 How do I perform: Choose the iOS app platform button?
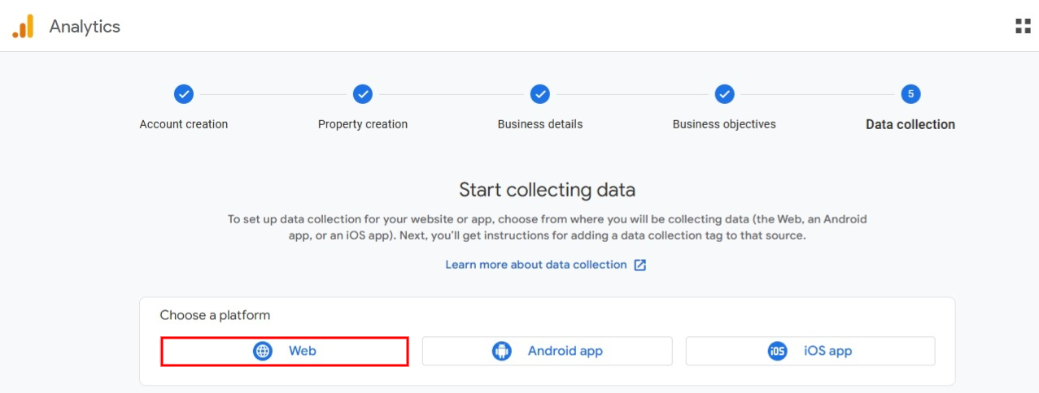click(x=810, y=352)
